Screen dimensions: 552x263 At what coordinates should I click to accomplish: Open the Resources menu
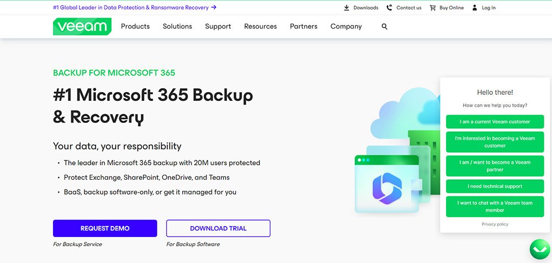(261, 26)
